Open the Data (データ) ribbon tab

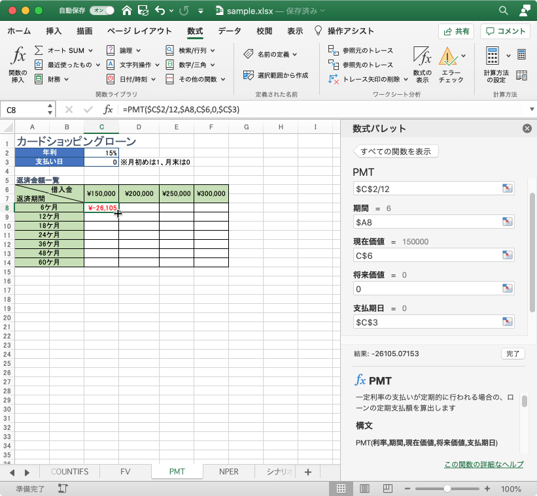230,31
